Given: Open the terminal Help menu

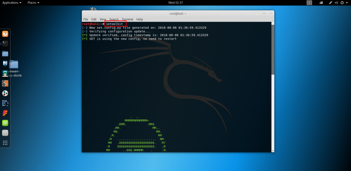Looking at the screenshot, I should click(x=140, y=19).
